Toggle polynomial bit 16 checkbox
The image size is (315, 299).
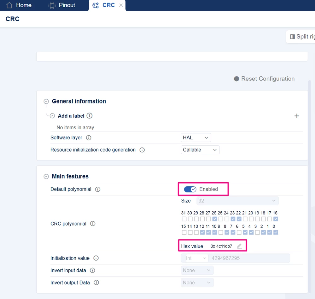coord(276,219)
